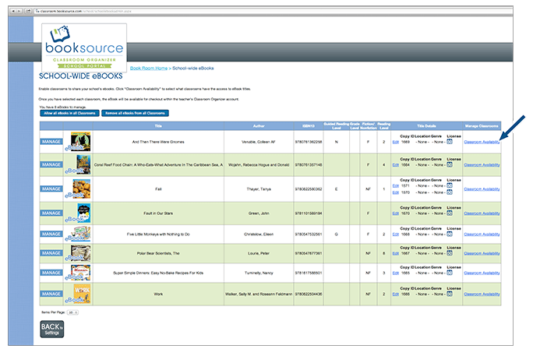Image resolution: width=533 pixels, height=356 pixels.
Task: Click Edit link for copy 1571
Action: (395, 186)
